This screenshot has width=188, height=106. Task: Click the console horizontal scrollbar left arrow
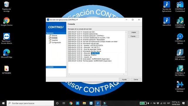(x=69, y=74)
